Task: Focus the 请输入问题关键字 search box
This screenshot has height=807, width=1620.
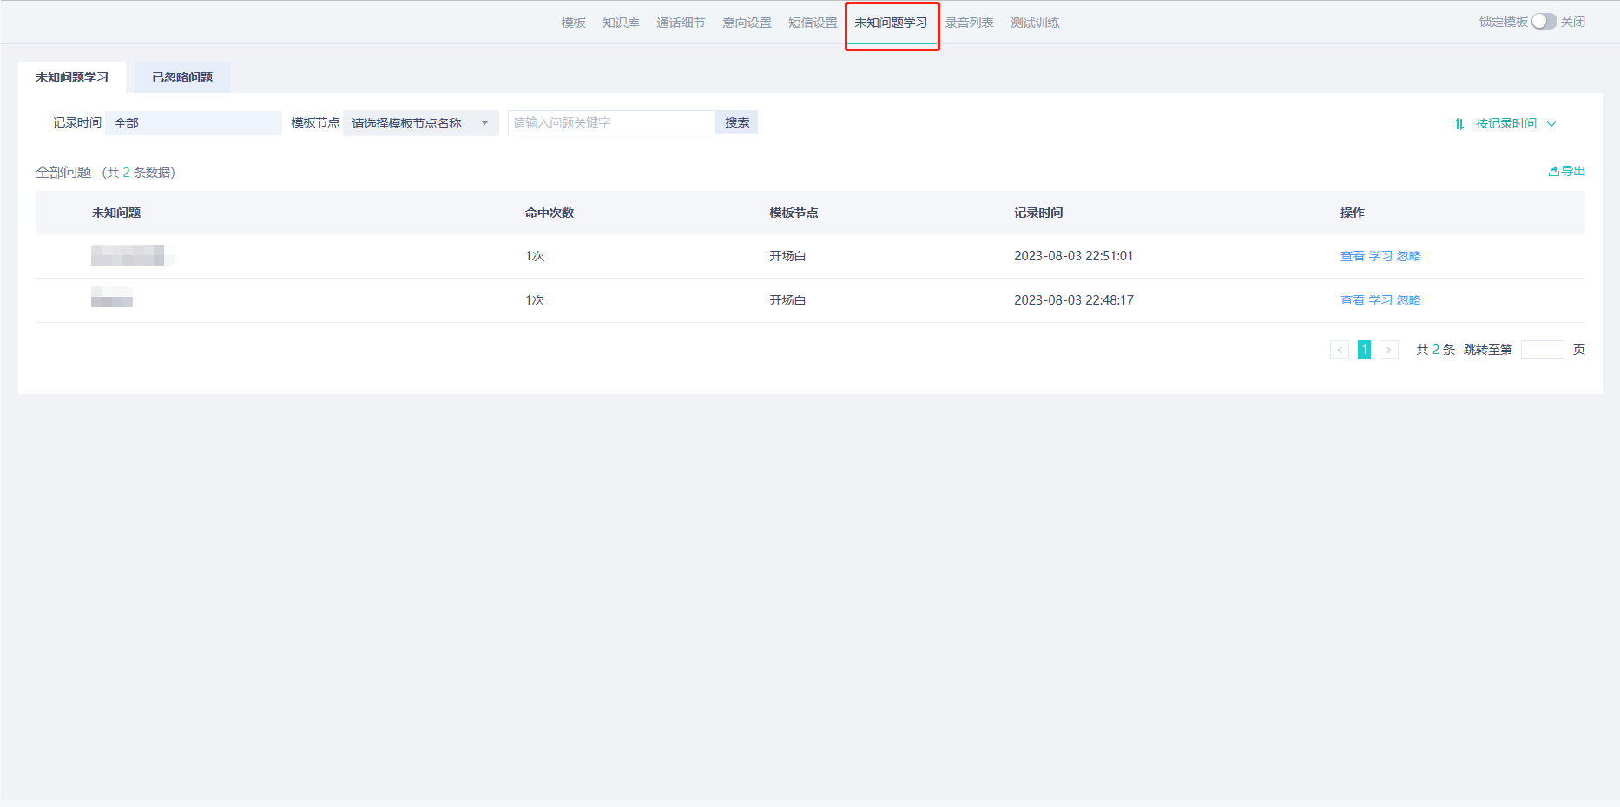Action: 611,122
